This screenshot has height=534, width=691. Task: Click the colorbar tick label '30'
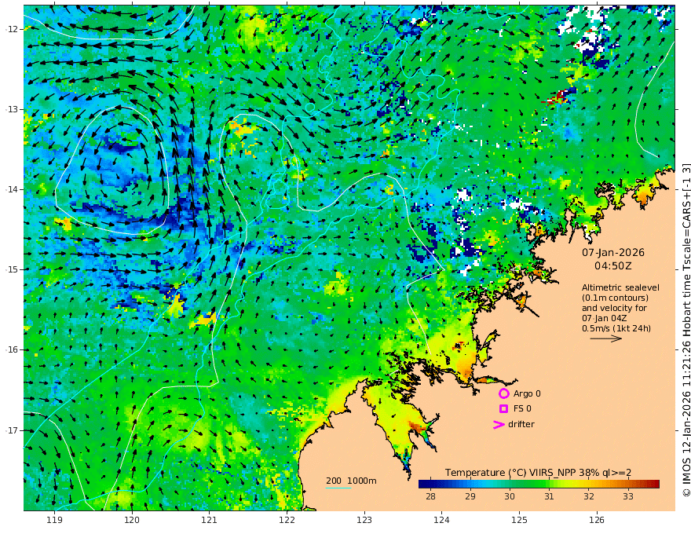[510, 496]
